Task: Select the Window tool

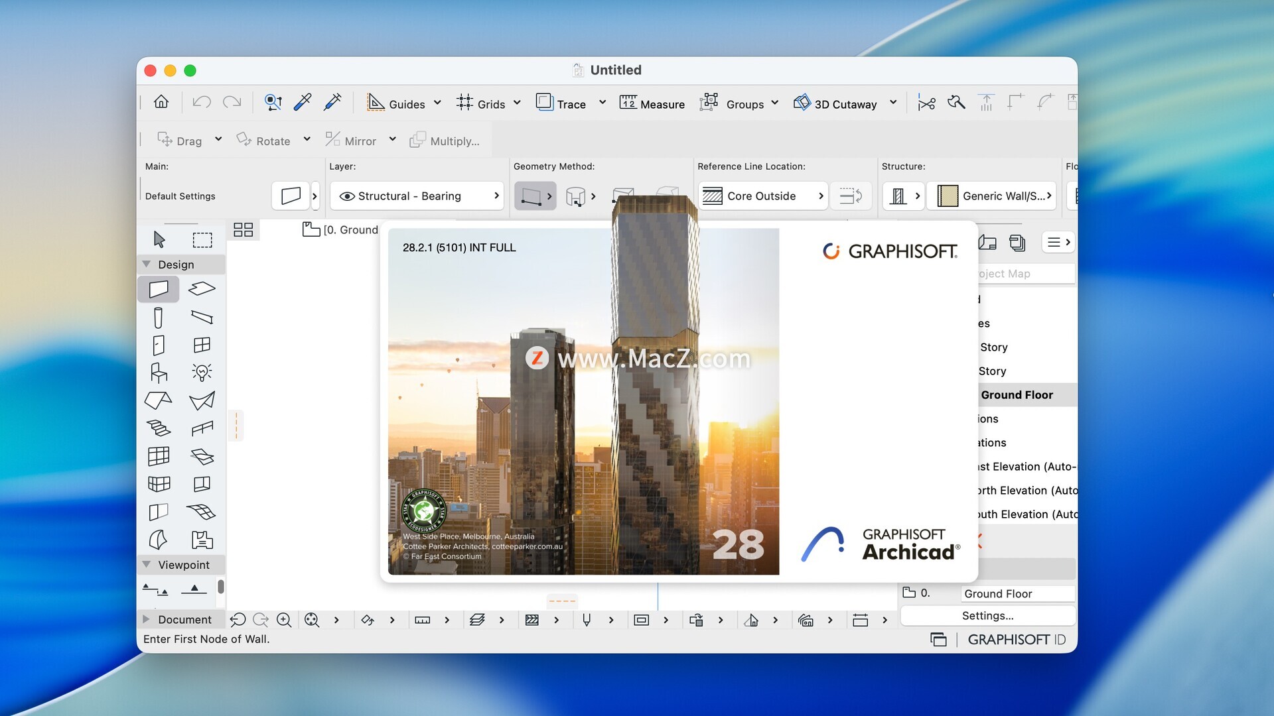Action: point(202,345)
